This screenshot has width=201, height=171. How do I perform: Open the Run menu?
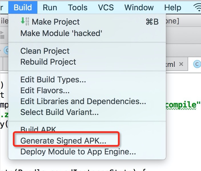point(50,7)
